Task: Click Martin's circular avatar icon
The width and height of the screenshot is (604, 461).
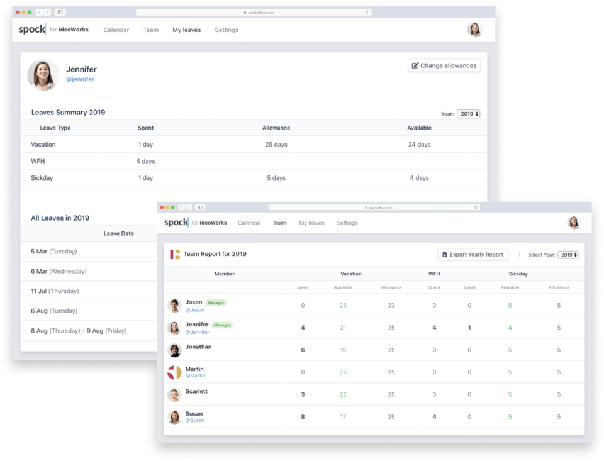Action: [x=174, y=372]
